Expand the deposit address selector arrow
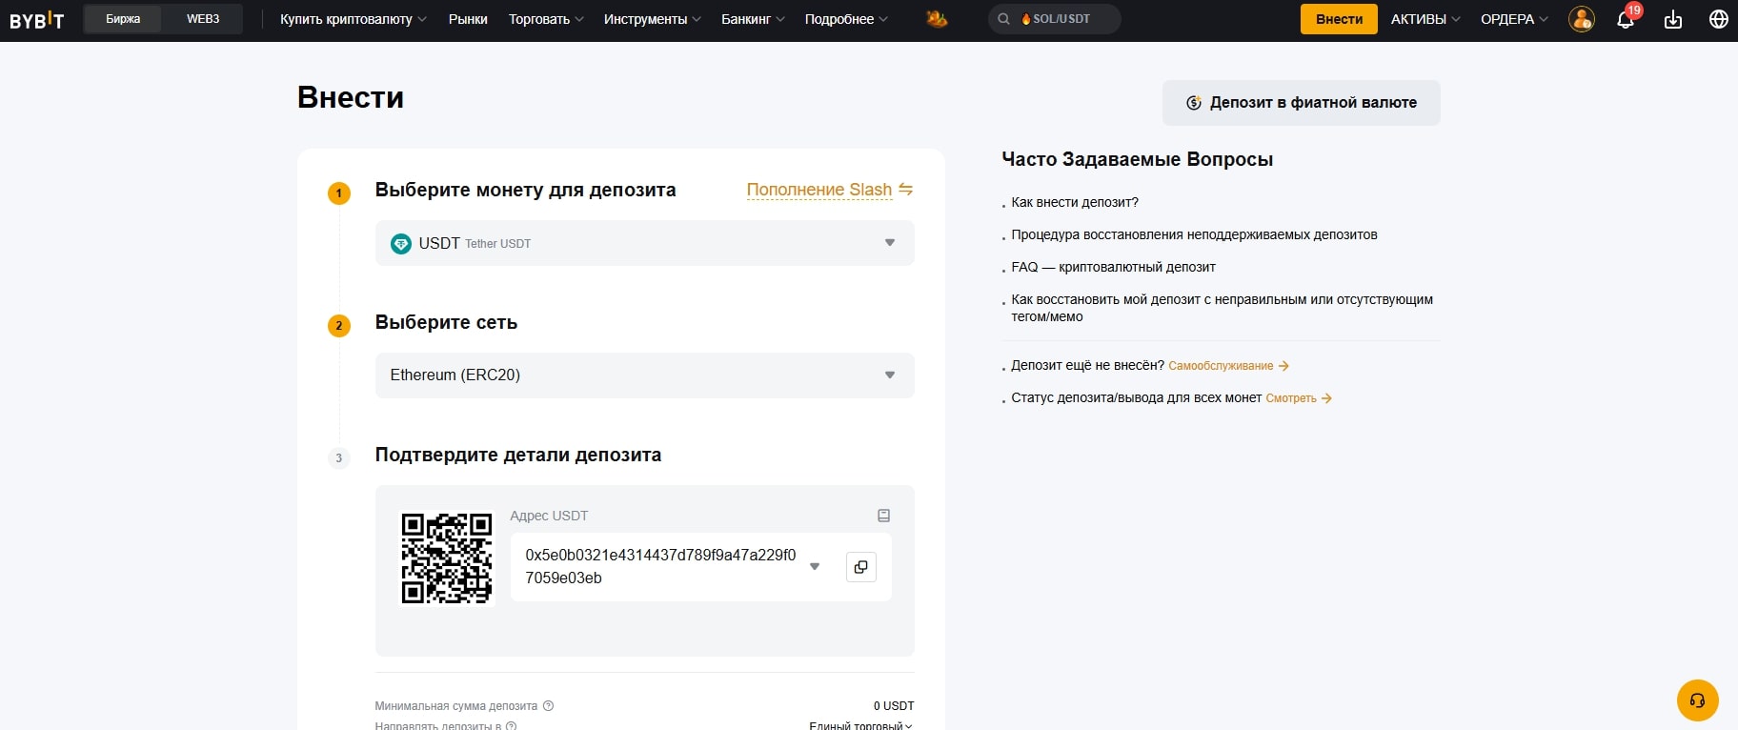 [x=815, y=566]
